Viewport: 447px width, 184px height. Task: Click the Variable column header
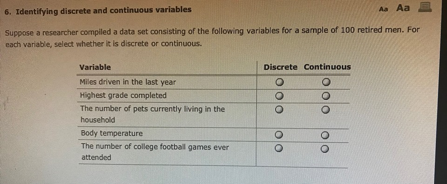pyautogui.click(x=95, y=67)
